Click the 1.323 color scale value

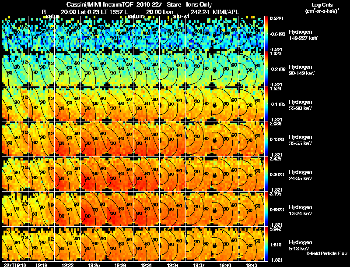(x=276, y=53)
